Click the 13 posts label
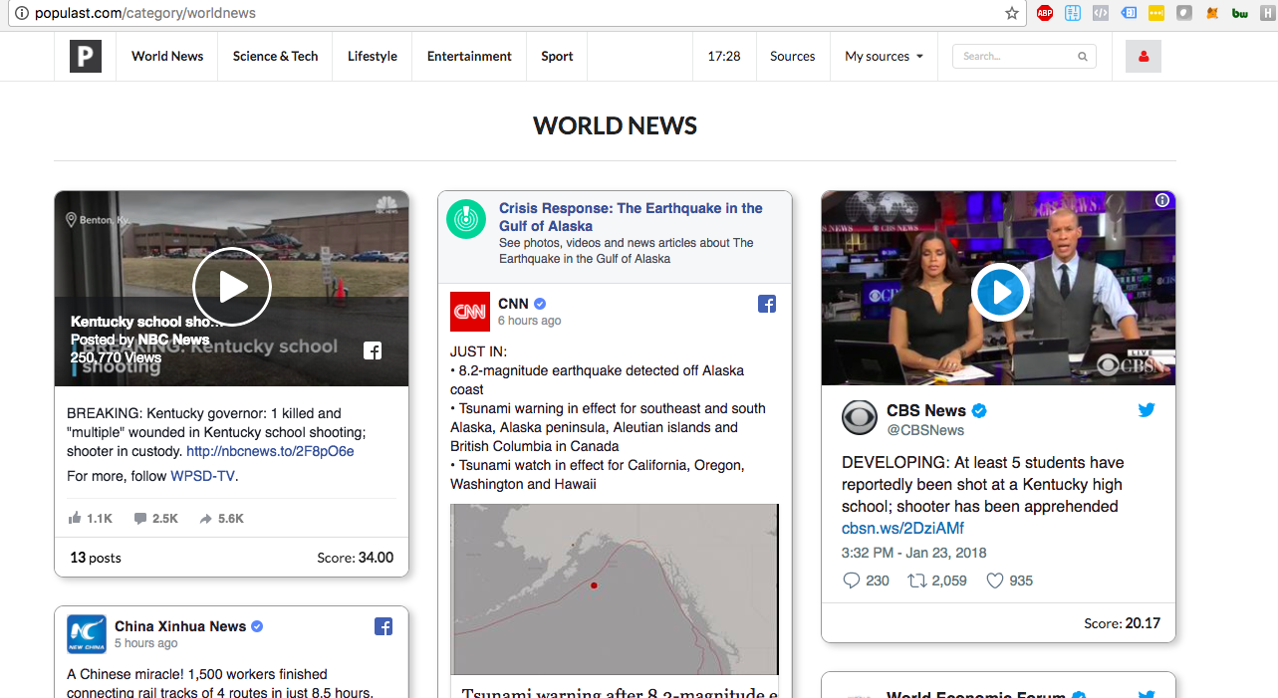Screen dimensions: 1278x698 click(x=96, y=558)
